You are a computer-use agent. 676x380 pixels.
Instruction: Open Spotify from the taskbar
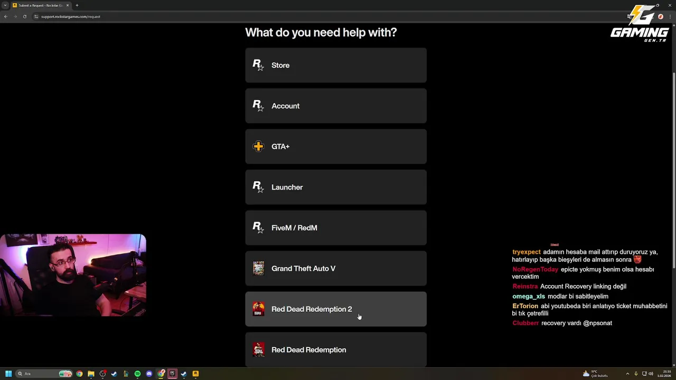pyautogui.click(x=137, y=374)
